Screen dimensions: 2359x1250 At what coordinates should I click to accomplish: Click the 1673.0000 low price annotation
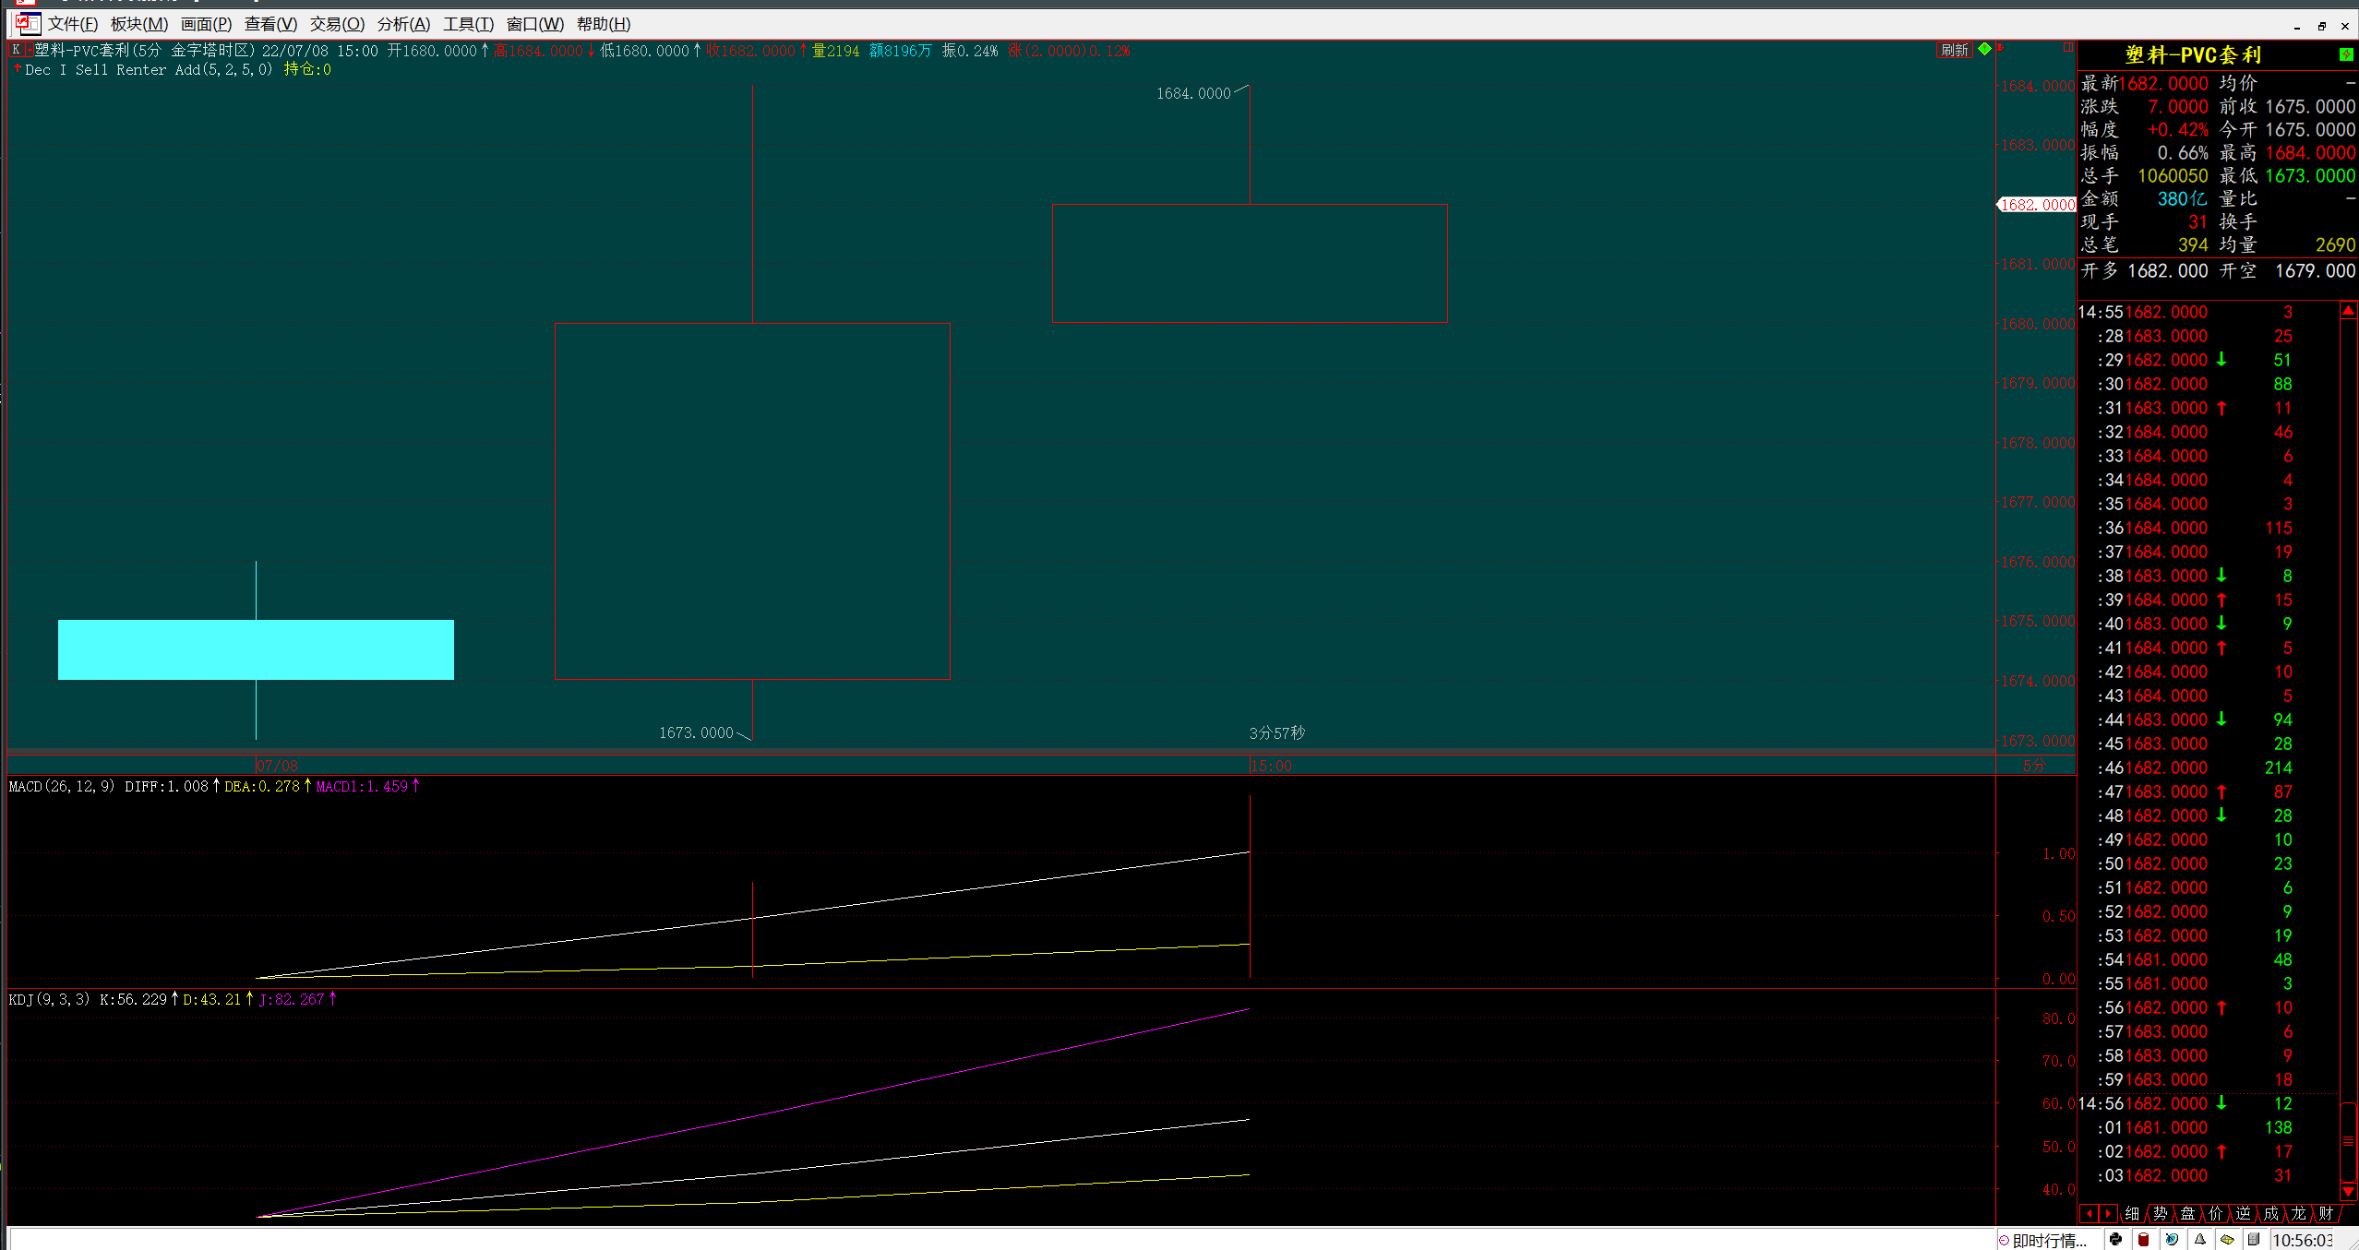click(696, 732)
